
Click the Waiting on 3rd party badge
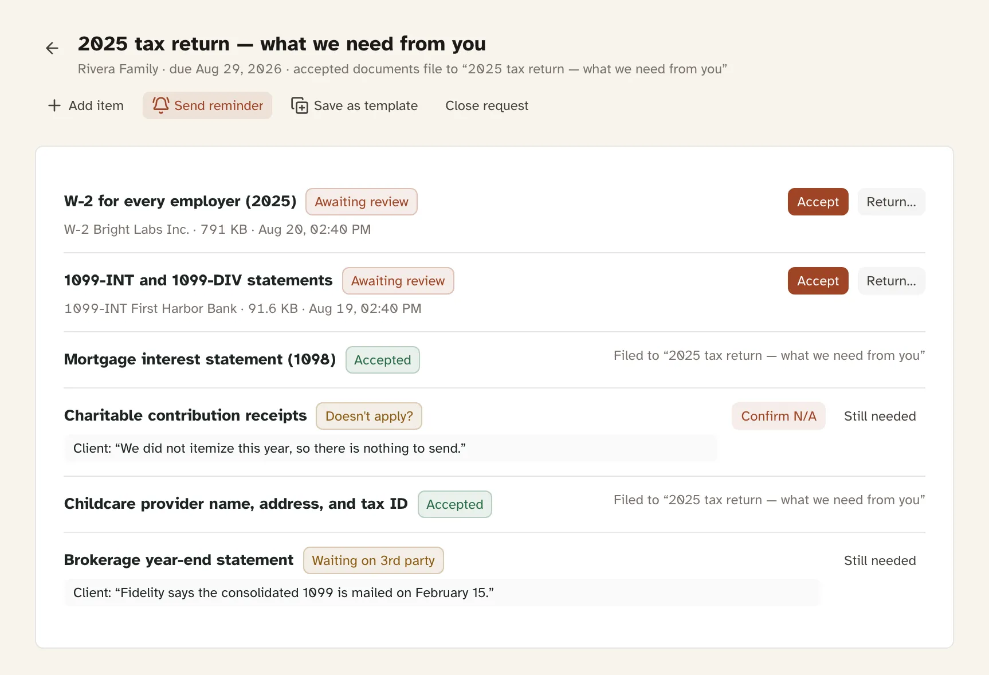pyautogui.click(x=373, y=560)
